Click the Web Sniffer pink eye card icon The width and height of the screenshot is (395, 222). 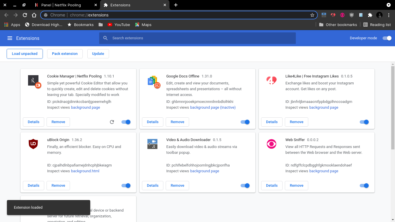(x=272, y=144)
